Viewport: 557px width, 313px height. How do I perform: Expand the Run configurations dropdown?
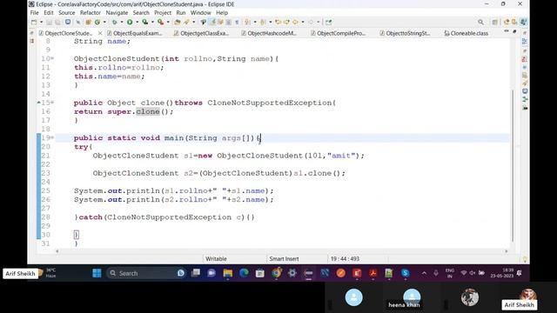coord(137,22)
